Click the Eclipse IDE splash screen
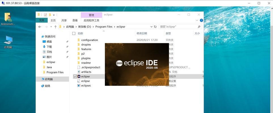 137,64
